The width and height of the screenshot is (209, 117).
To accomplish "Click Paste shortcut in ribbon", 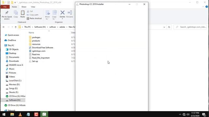I will 34,19.
